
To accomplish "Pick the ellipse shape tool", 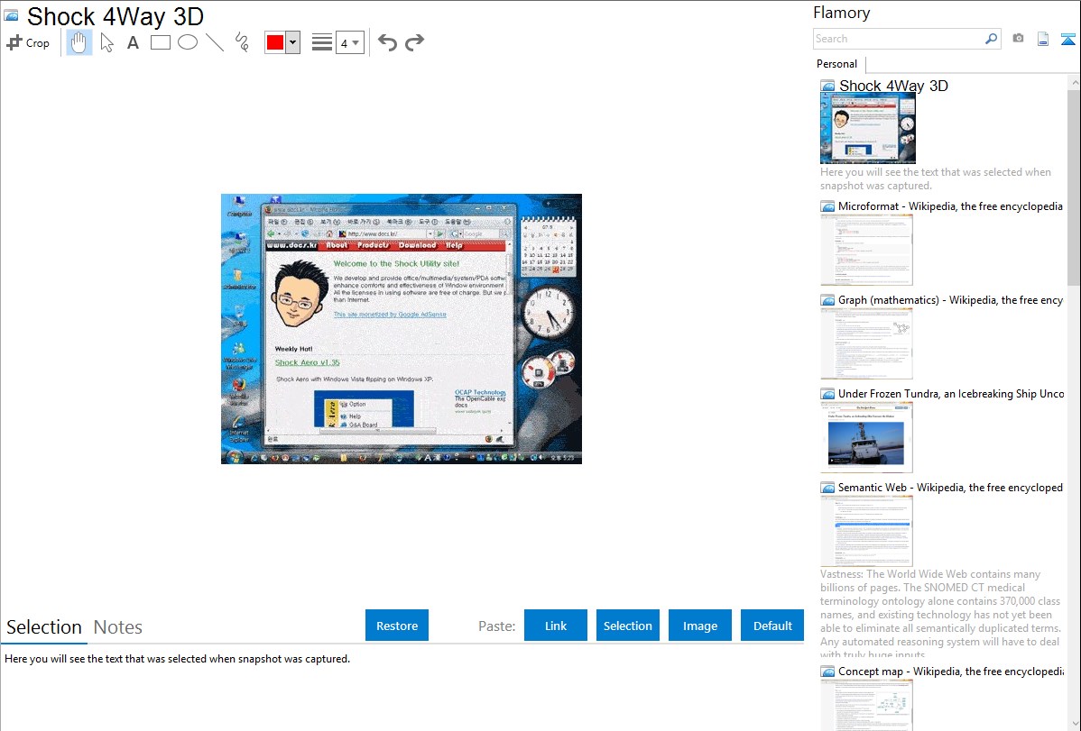I will [x=188, y=42].
